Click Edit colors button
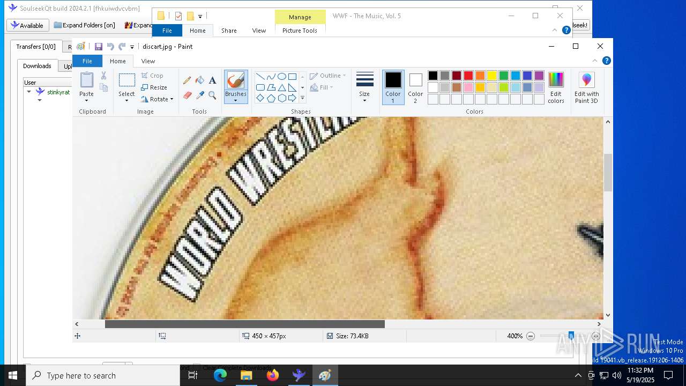 pos(556,87)
